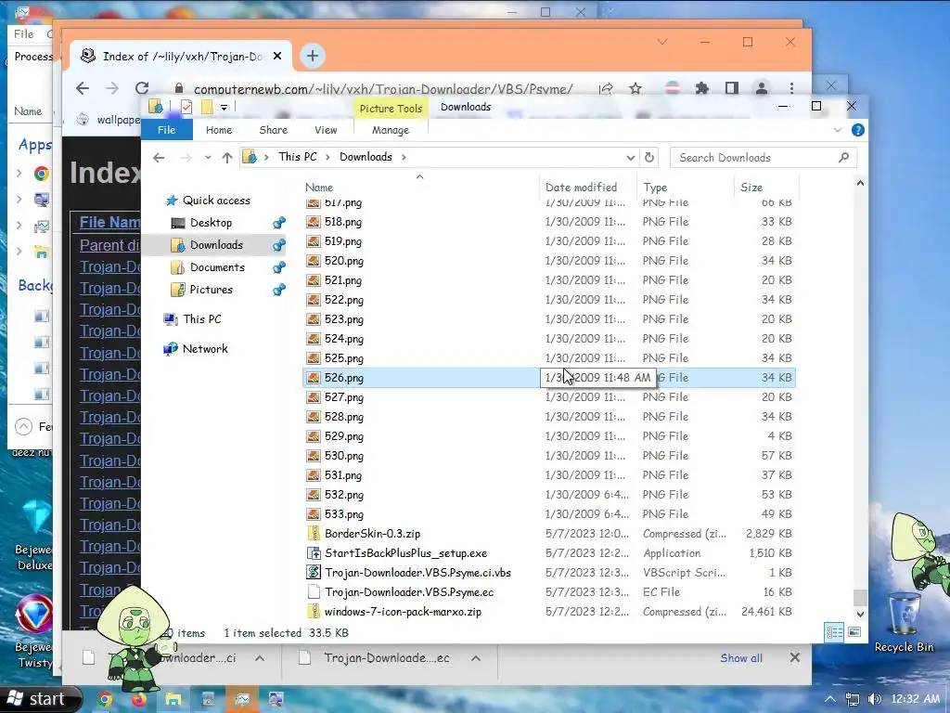Open options for the downloaded .ec file
Screen dimensions: 950x713
coord(476,658)
